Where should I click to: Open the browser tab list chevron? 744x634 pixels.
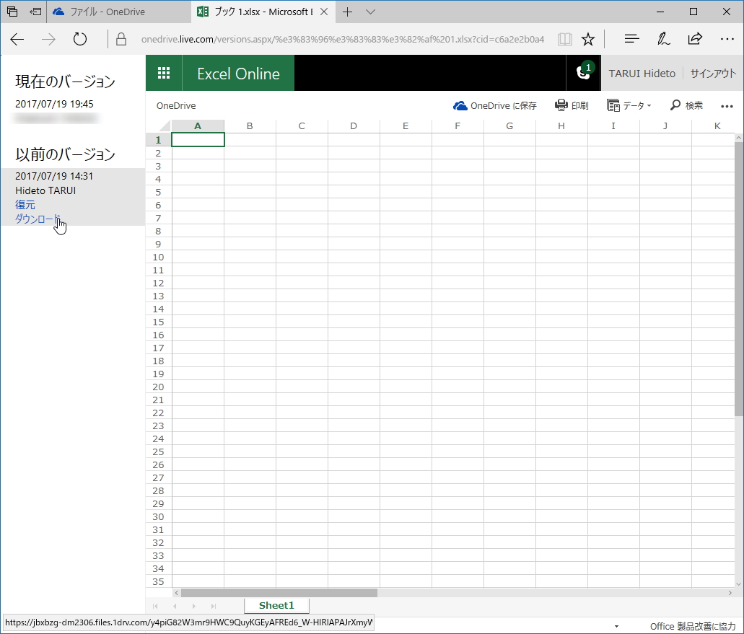pos(369,12)
